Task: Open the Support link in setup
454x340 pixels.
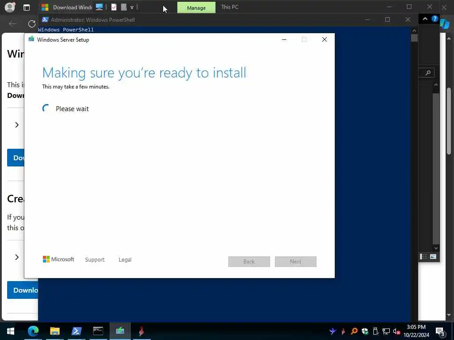Action: point(95,259)
